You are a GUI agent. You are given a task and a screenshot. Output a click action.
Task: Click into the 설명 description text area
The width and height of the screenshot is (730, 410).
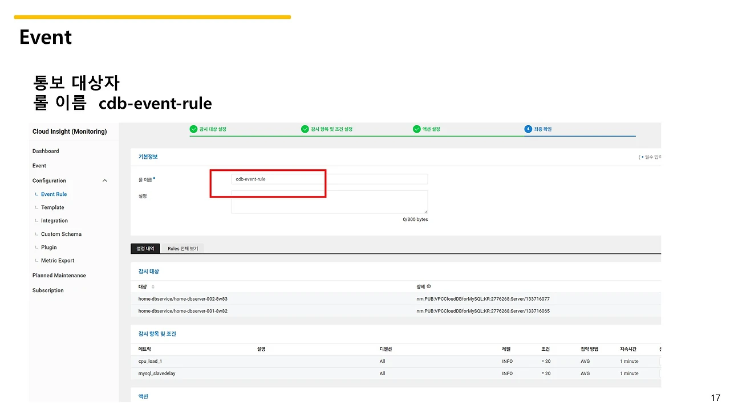pyautogui.click(x=330, y=202)
